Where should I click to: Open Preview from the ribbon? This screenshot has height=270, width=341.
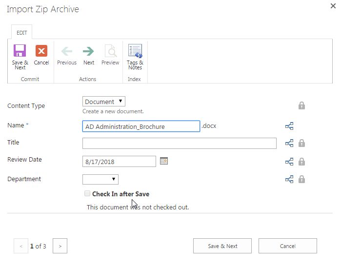[110, 51]
